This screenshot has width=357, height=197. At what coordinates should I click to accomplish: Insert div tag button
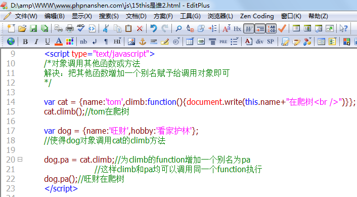click(x=259, y=42)
